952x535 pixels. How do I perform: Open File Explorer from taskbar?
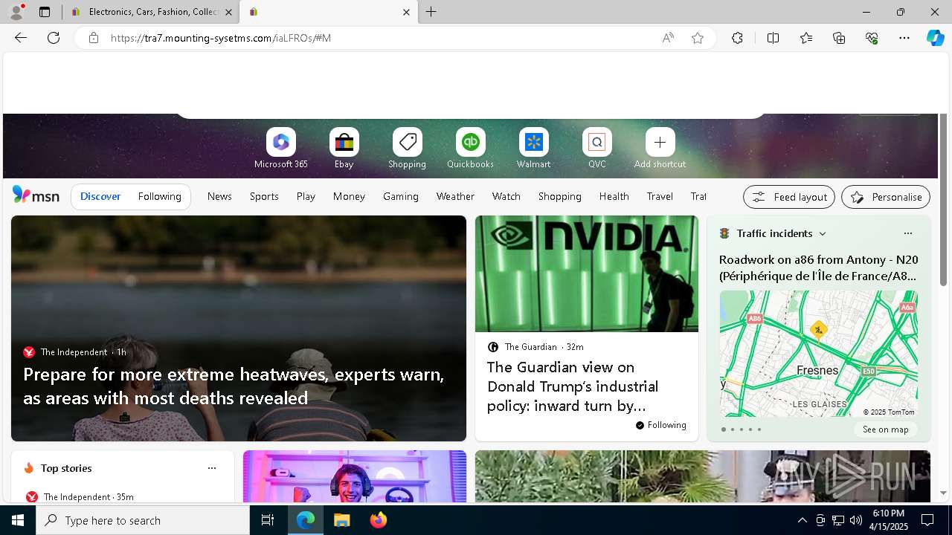pos(341,520)
